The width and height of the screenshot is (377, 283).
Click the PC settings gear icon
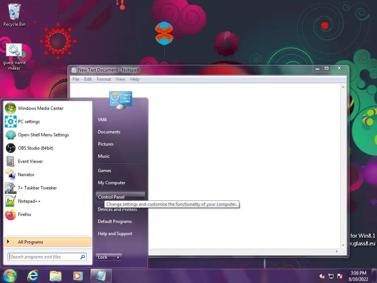[x=11, y=122]
